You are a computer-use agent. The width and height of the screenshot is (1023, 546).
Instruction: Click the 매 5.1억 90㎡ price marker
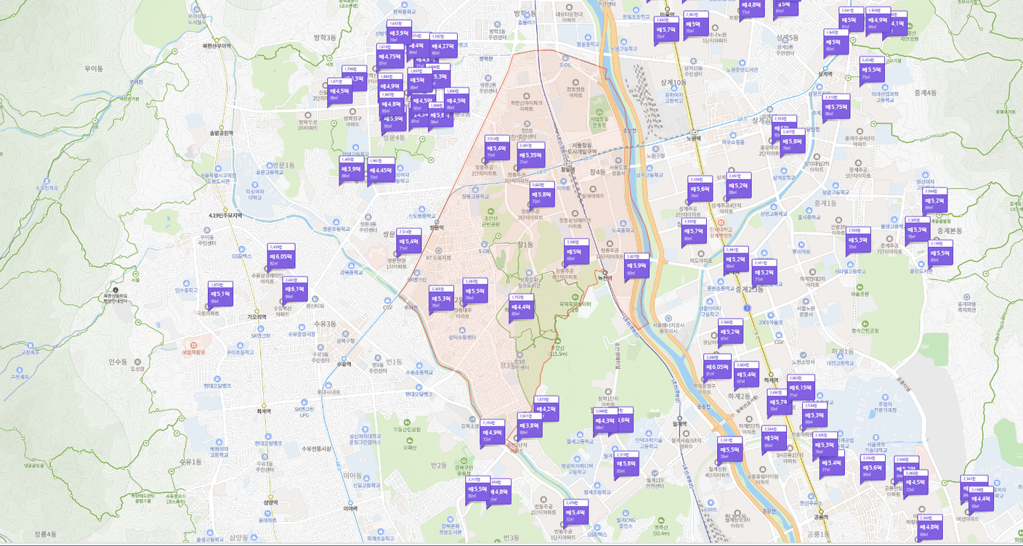click(x=220, y=294)
